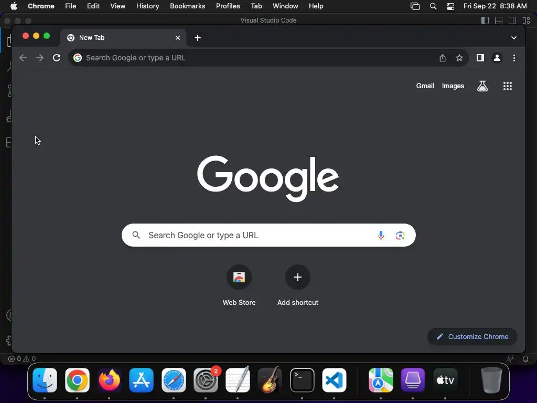Open the Chrome three-dot menu
The image size is (537, 403).
514,58
